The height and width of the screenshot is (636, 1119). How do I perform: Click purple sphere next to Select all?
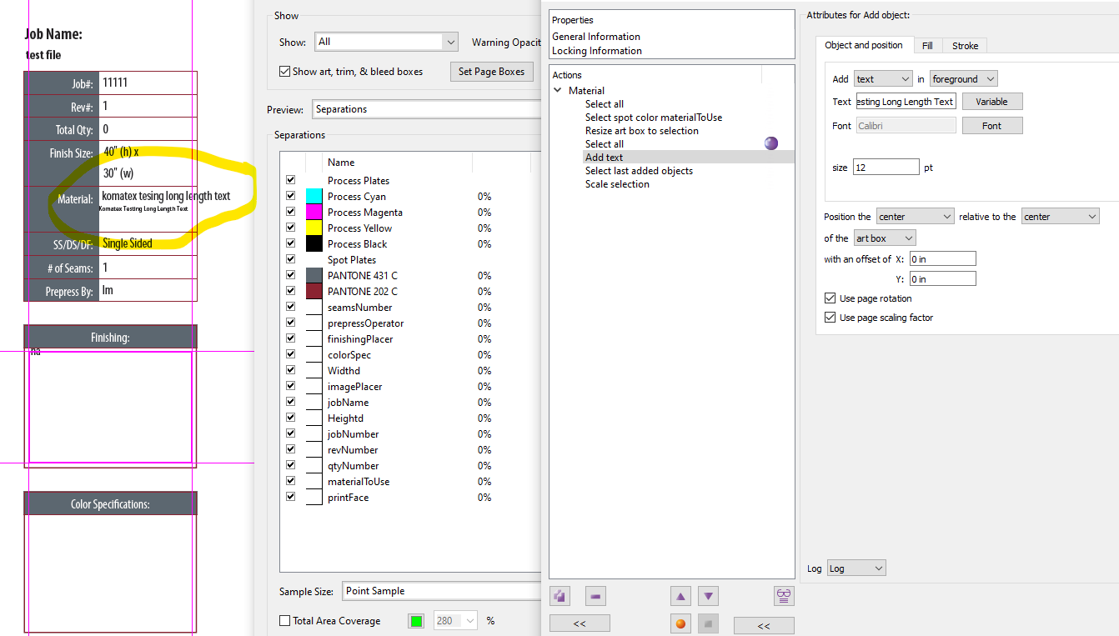[771, 143]
